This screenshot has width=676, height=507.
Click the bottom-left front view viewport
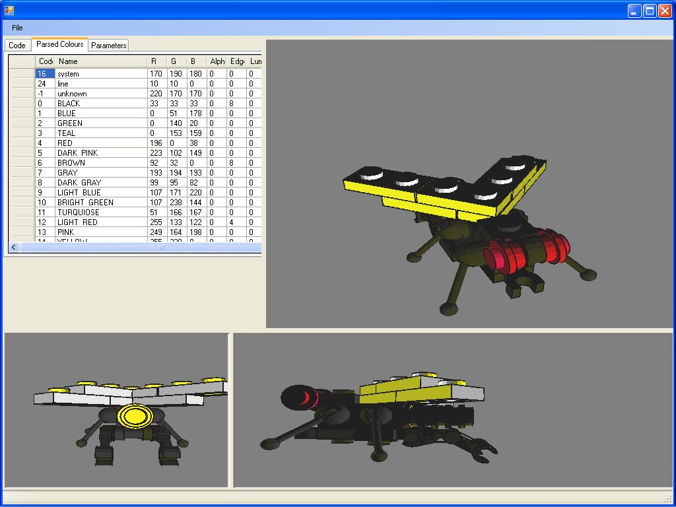tap(116, 410)
